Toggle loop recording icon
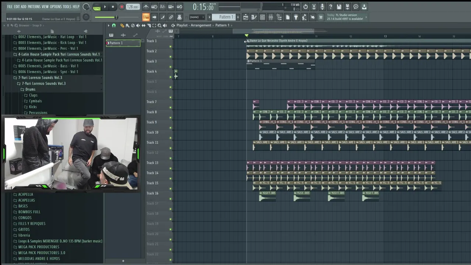The image size is (471, 265). 180,7
